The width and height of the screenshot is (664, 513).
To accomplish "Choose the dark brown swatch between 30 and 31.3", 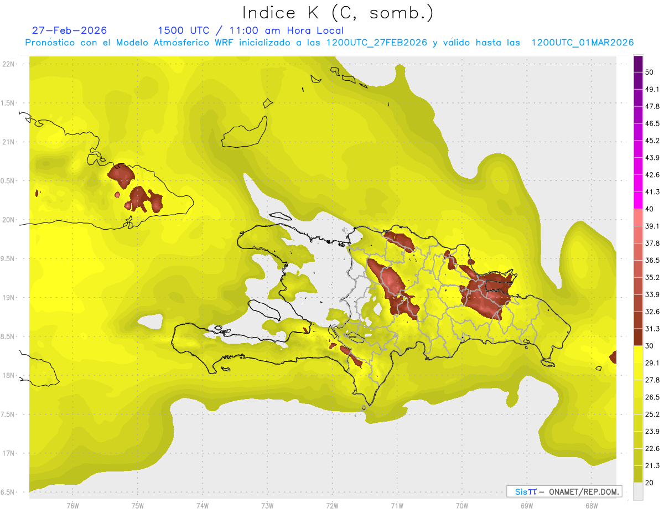I will 639,337.
